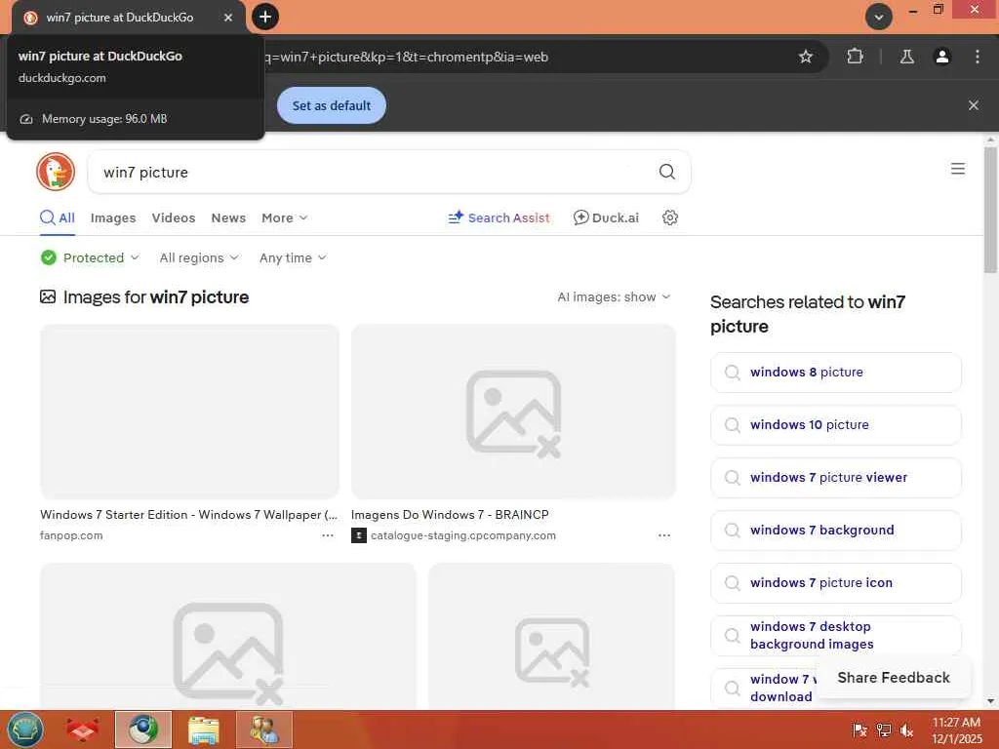Open Search Assist
The image size is (999, 749).
[x=499, y=217]
